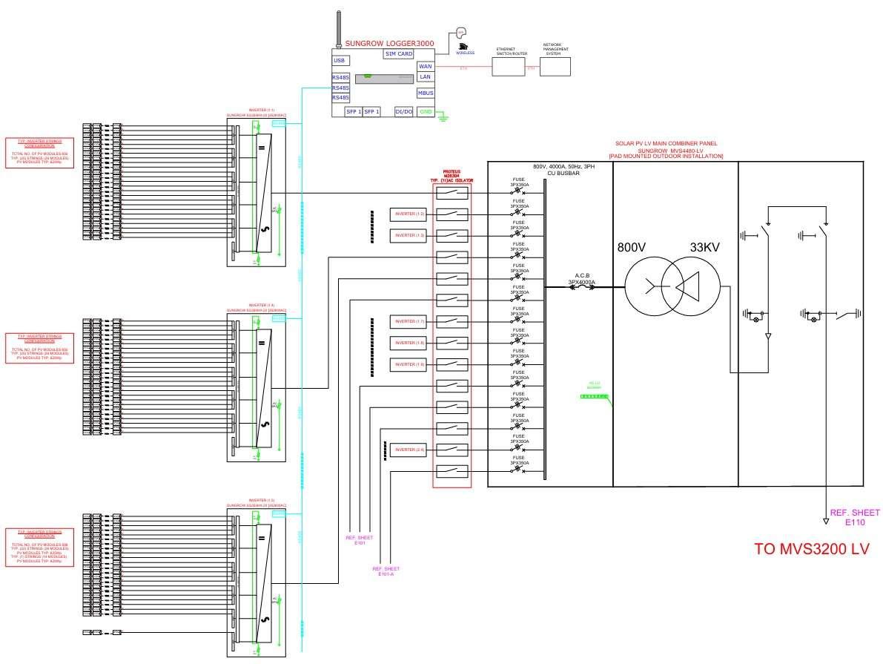The width and height of the screenshot is (883, 664).
Task: Click the WAN port box
Action: [x=425, y=66]
